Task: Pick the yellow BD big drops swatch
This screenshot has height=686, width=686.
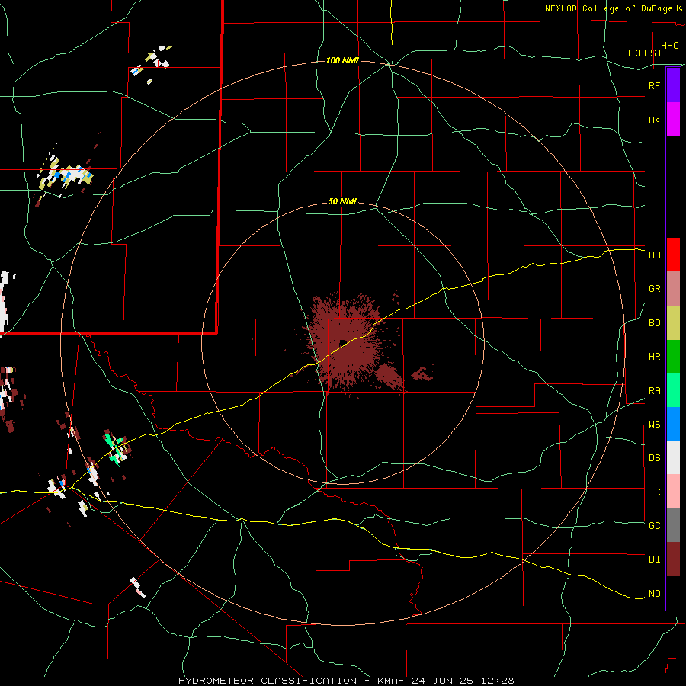Action: point(673,323)
